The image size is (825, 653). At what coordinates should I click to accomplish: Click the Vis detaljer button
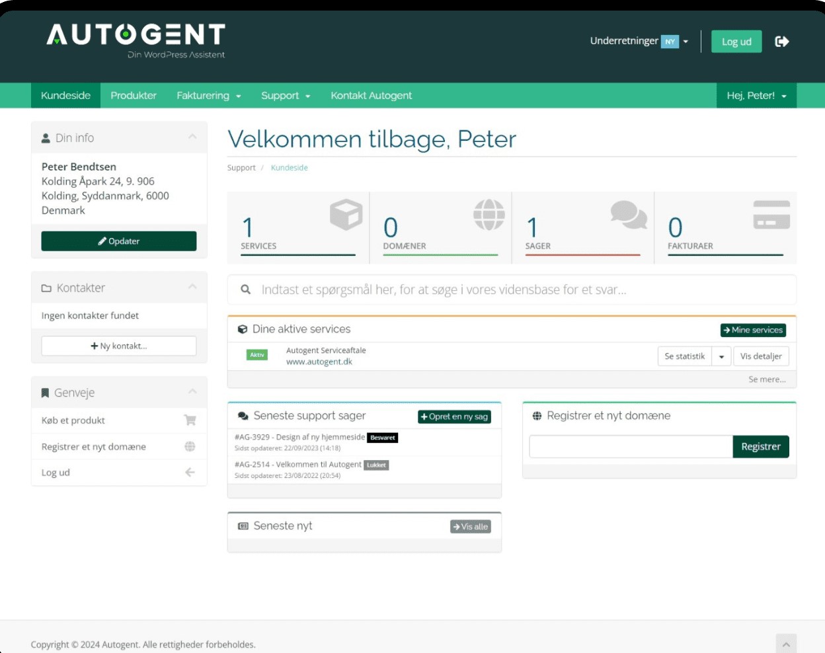(x=761, y=356)
